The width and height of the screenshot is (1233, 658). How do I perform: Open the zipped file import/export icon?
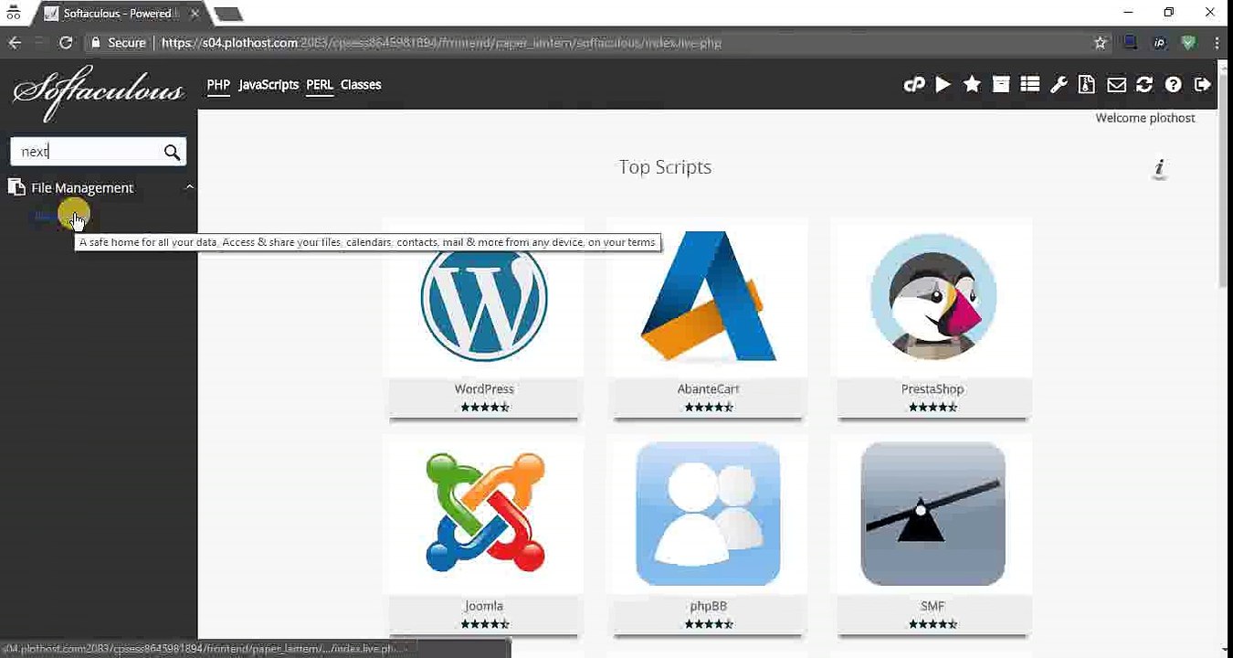[x=1087, y=84]
